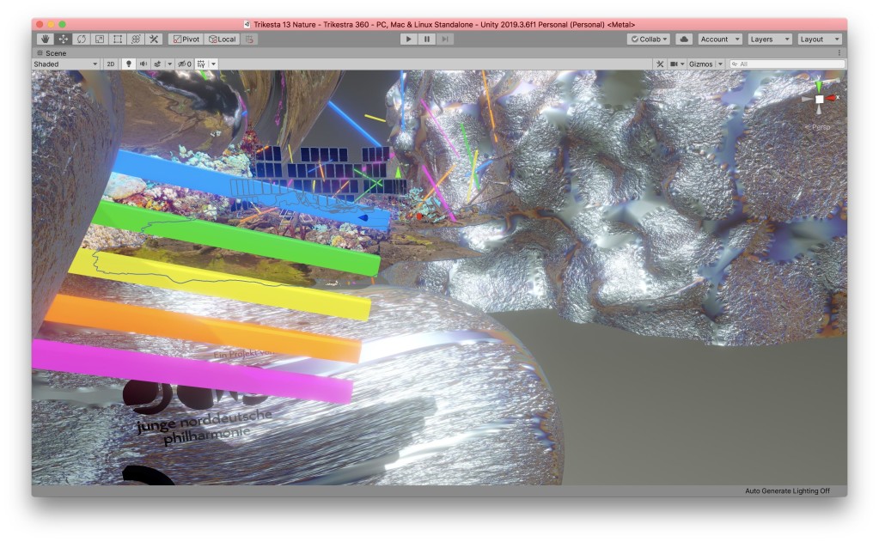Viewport: 879px width, 542px height.
Task: Select the Hand tool
Action: pyautogui.click(x=46, y=40)
